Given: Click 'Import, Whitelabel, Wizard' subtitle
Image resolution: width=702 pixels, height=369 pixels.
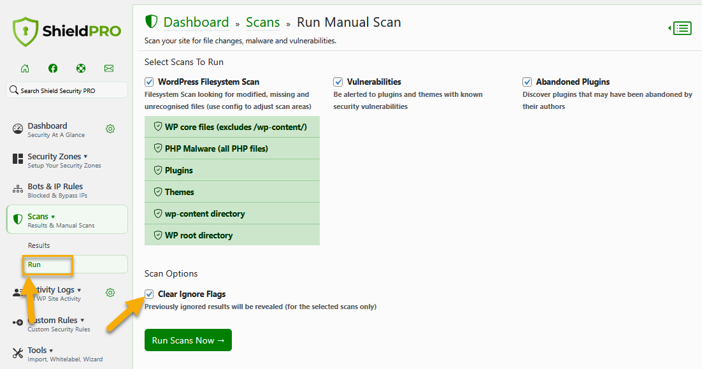Looking at the screenshot, I should click(65, 359).
